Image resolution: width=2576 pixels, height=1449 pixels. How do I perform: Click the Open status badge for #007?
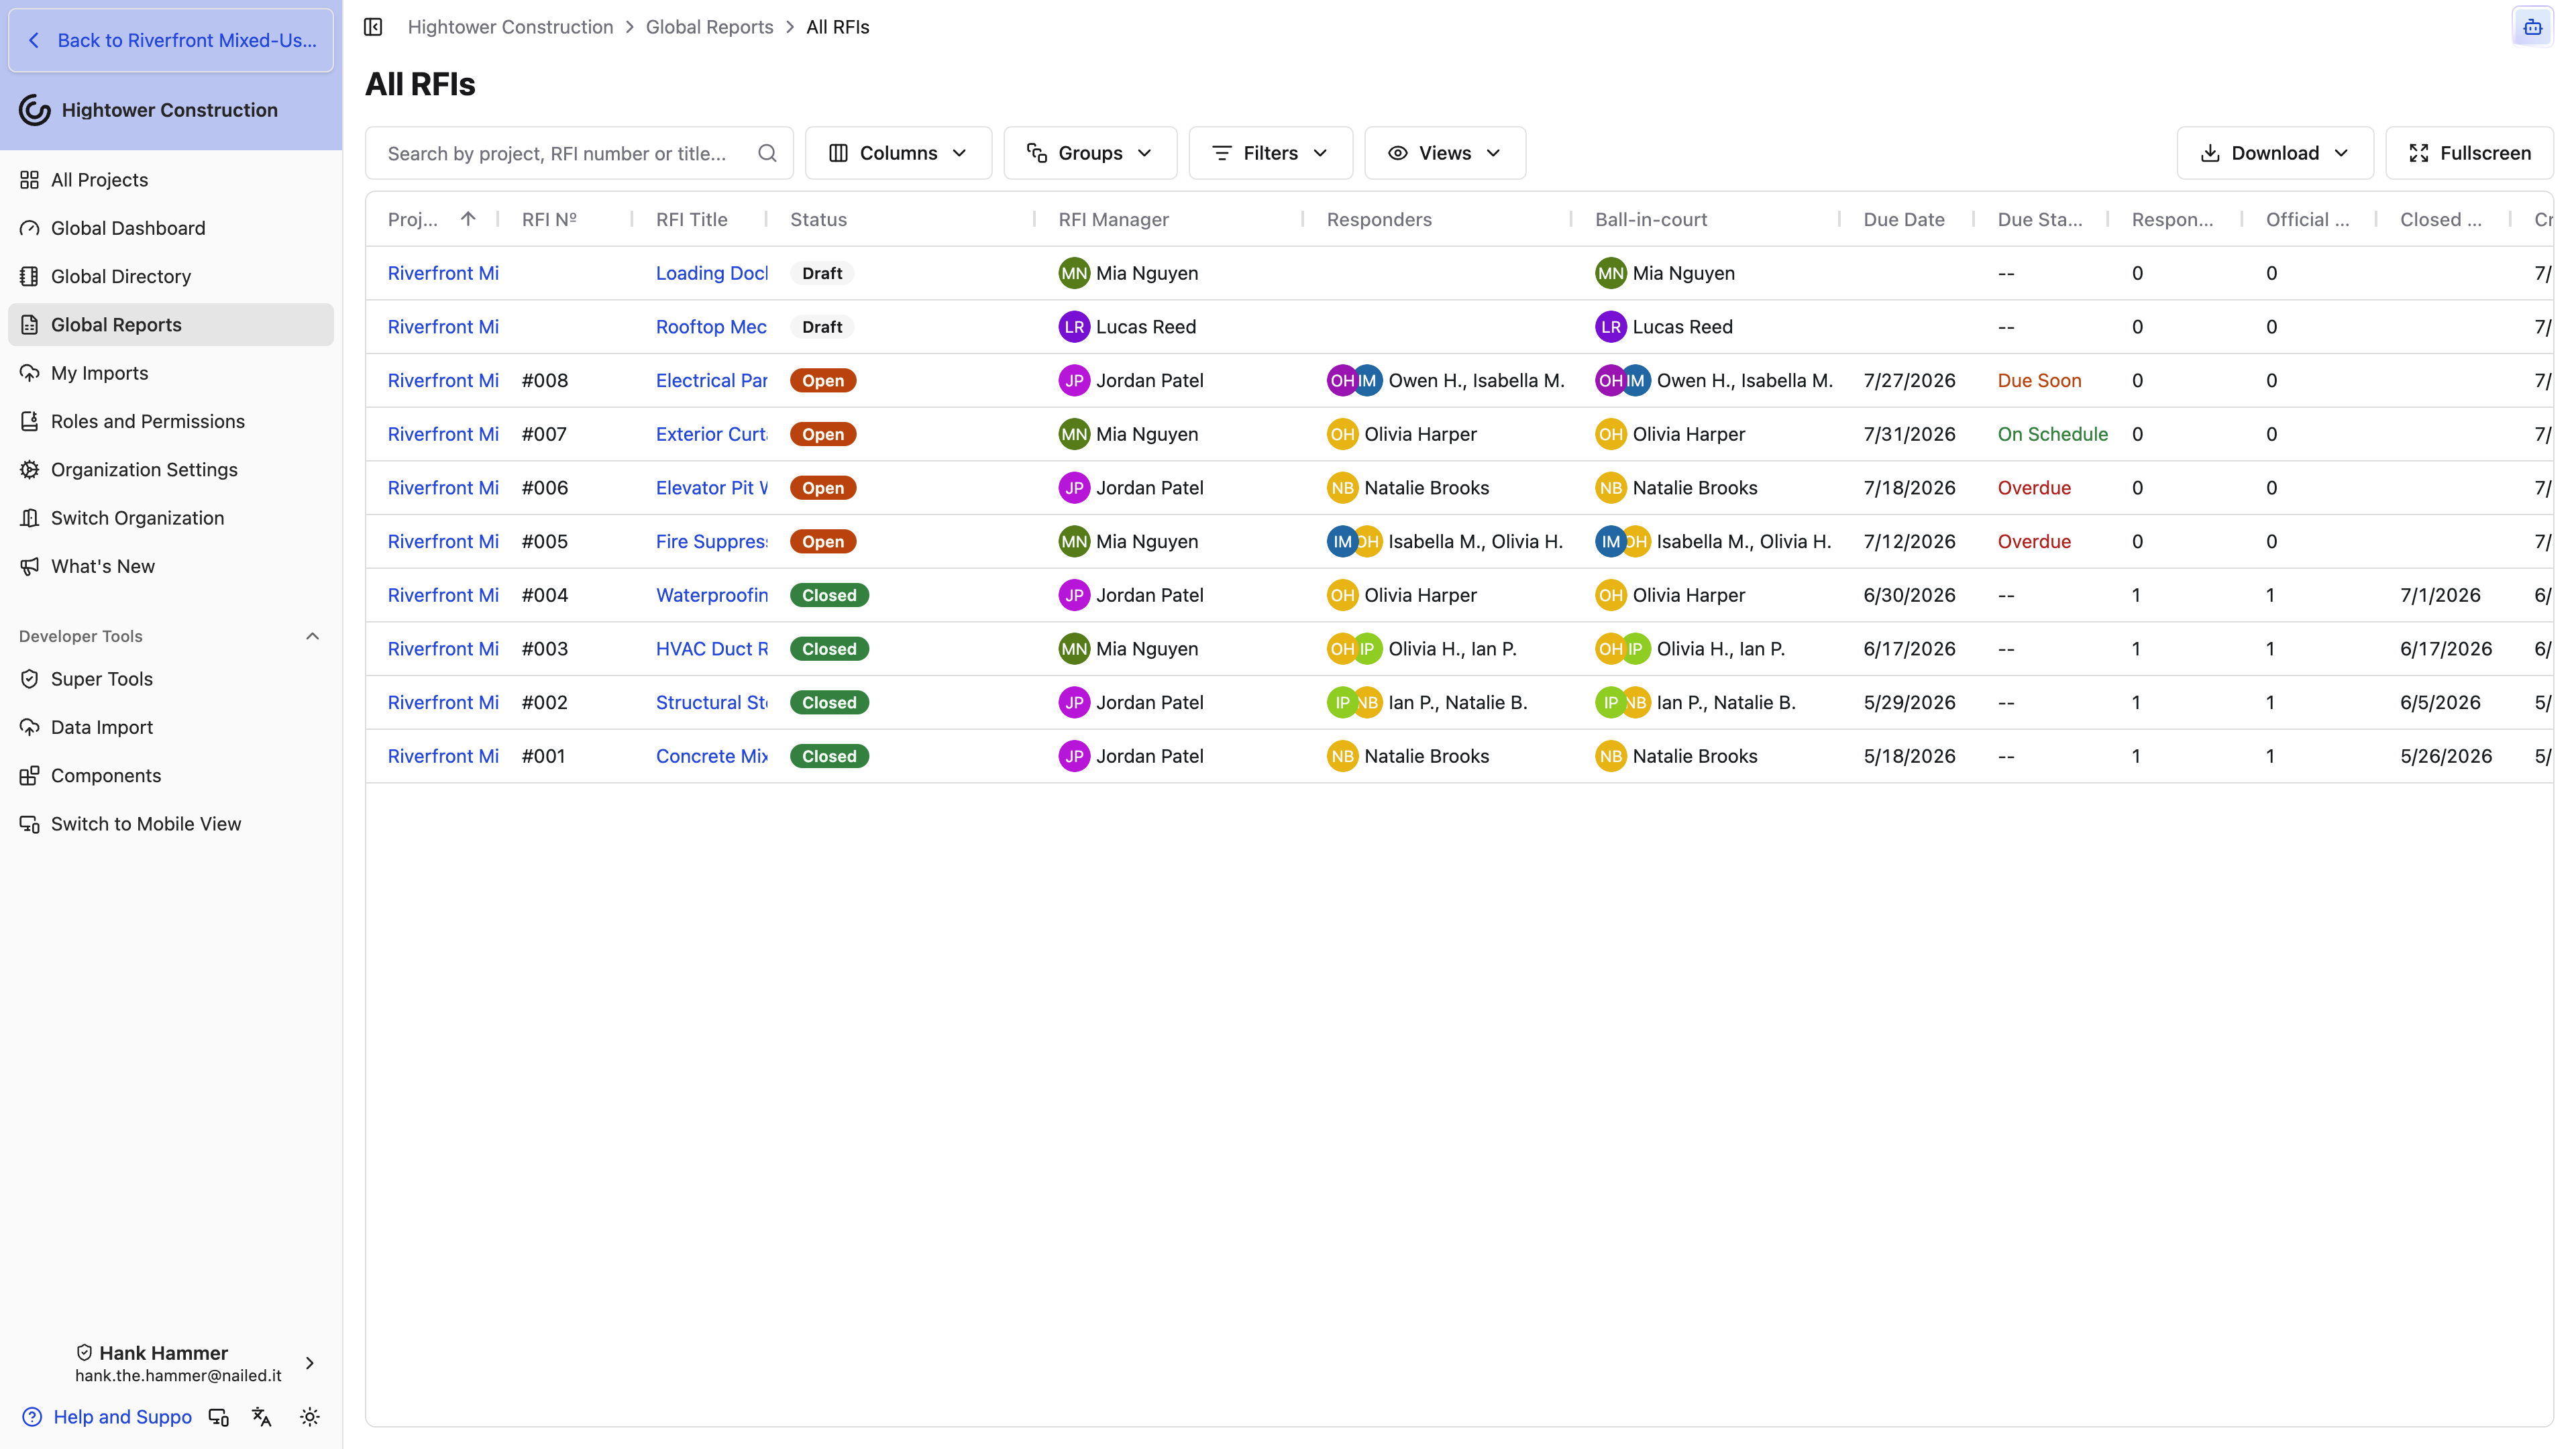click(x=822, y=434)
